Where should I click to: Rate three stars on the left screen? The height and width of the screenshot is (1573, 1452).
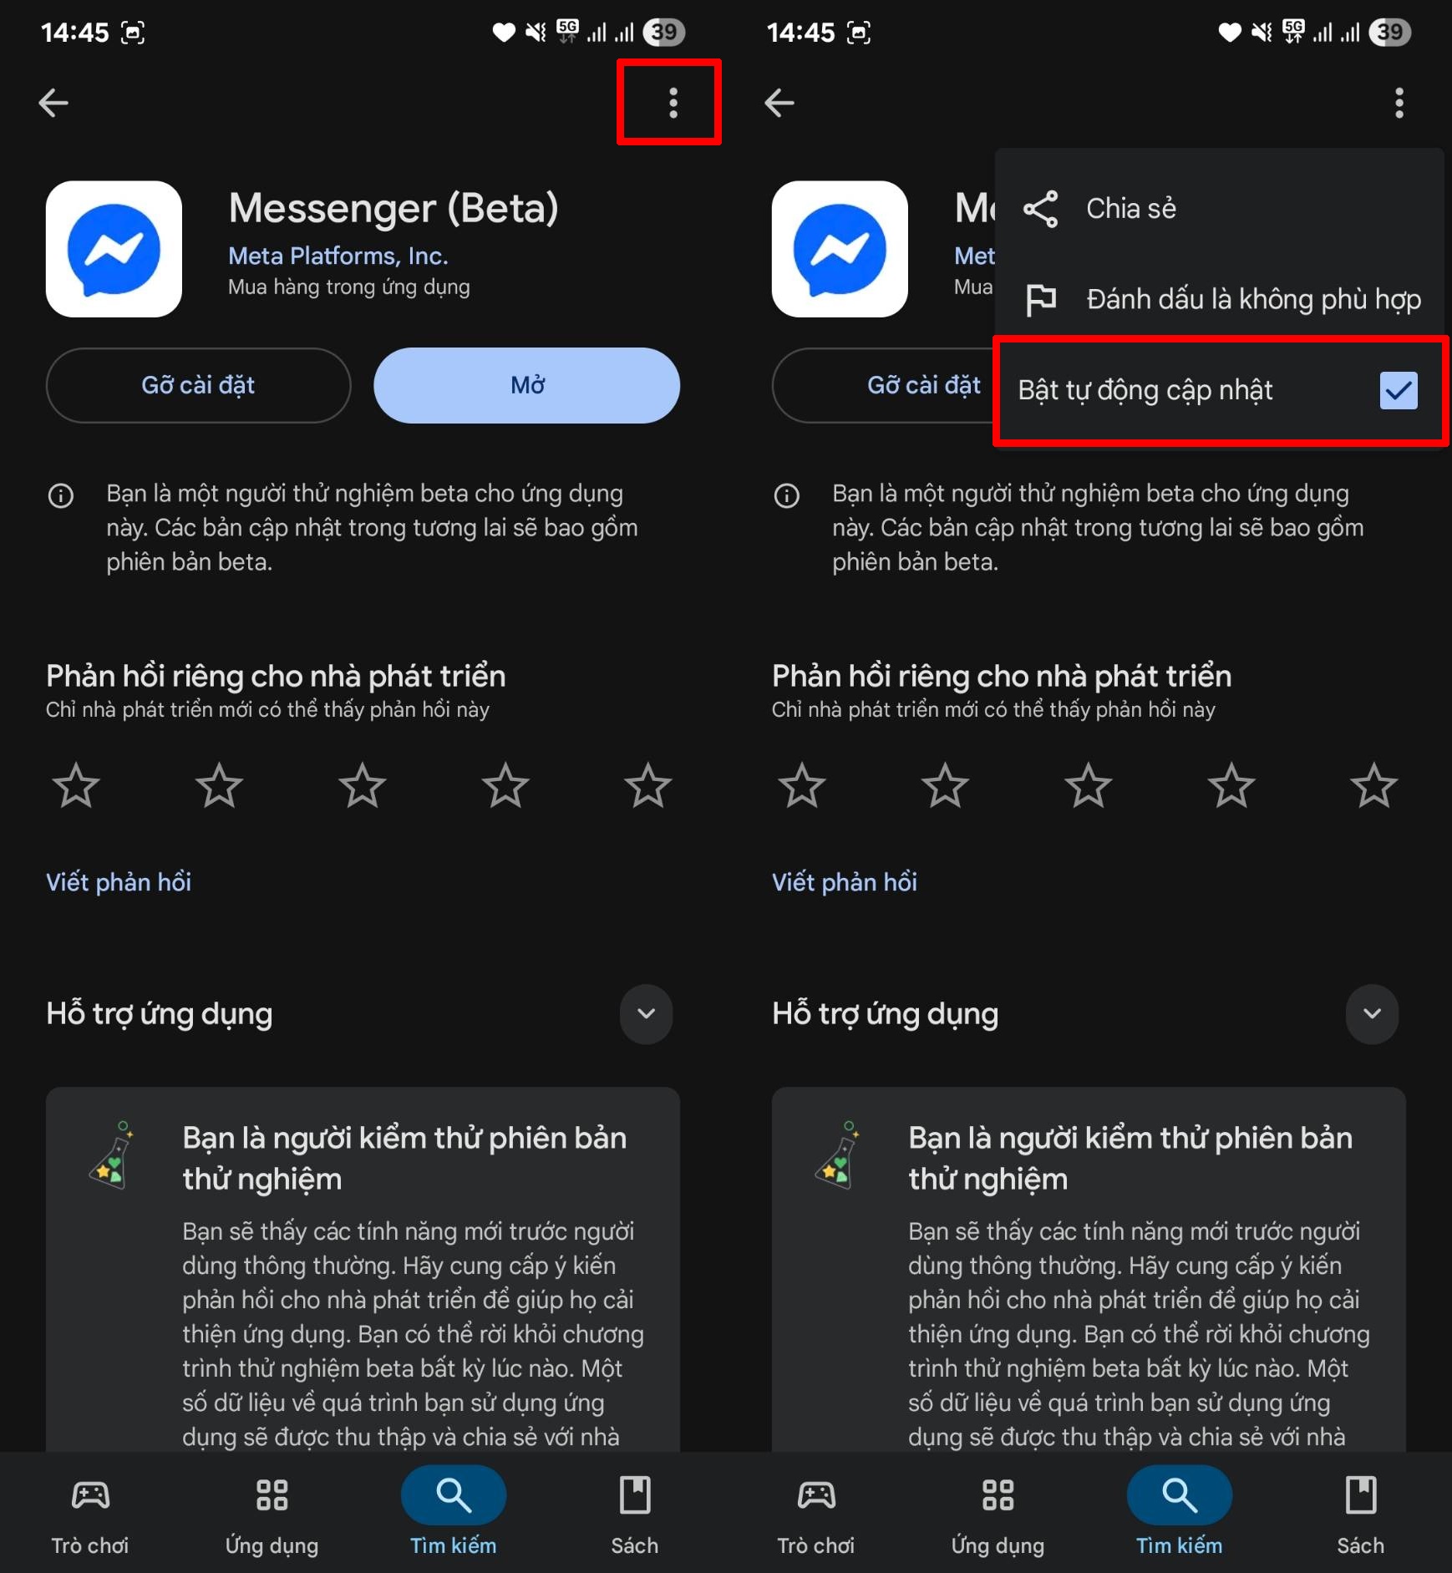(363, 785)
